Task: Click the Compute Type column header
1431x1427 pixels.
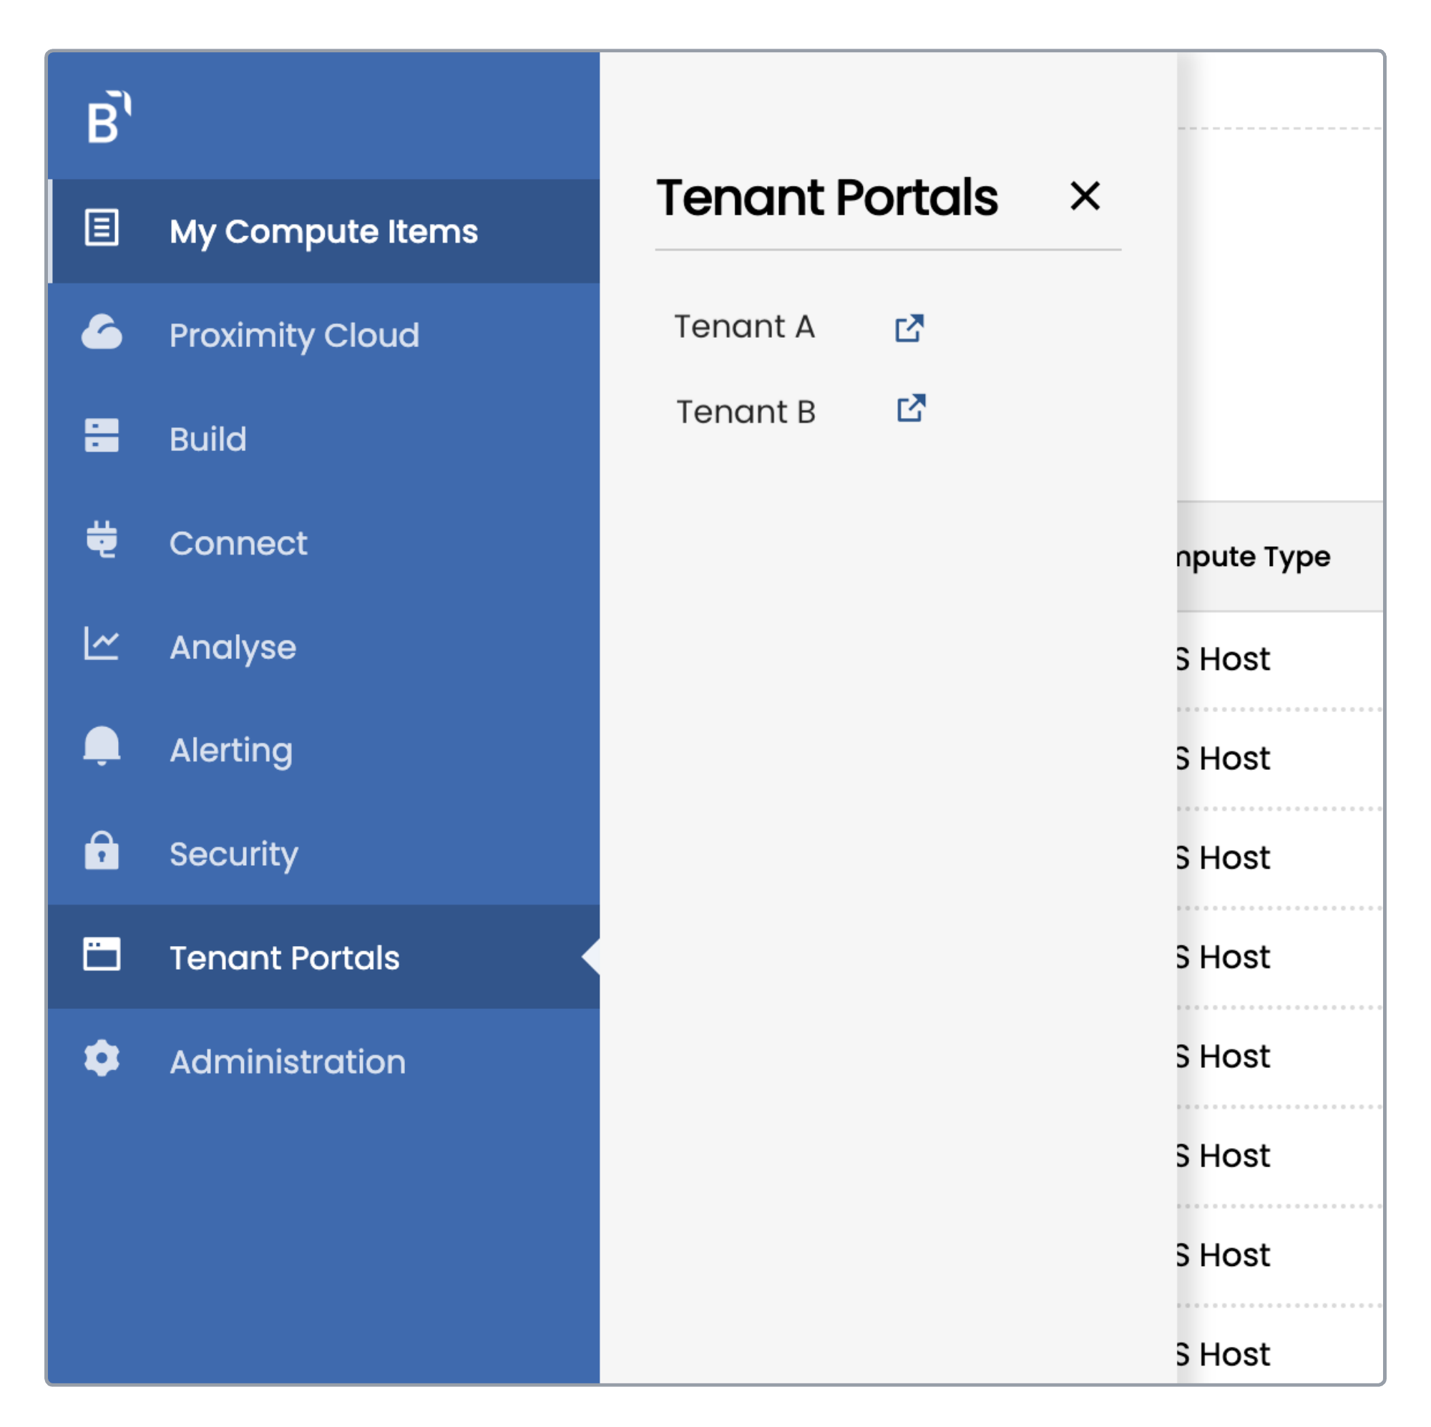Action: (1256, 557)
